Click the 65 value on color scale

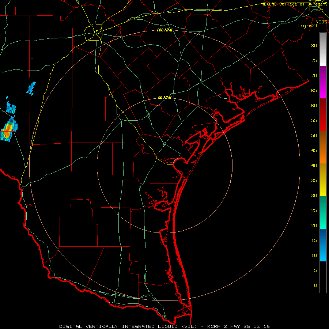pos(314,91)
